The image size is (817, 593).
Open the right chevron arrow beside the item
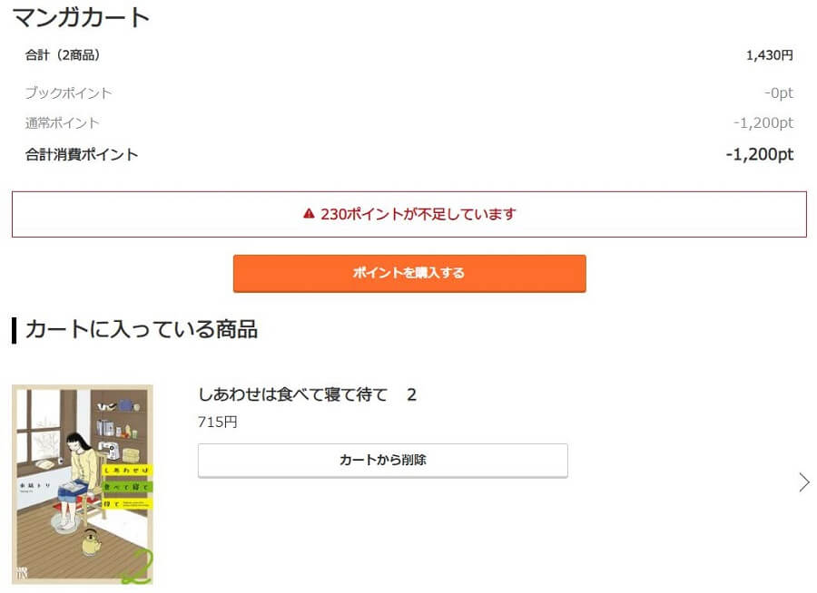pyautogui.click(x=804, y=482)
